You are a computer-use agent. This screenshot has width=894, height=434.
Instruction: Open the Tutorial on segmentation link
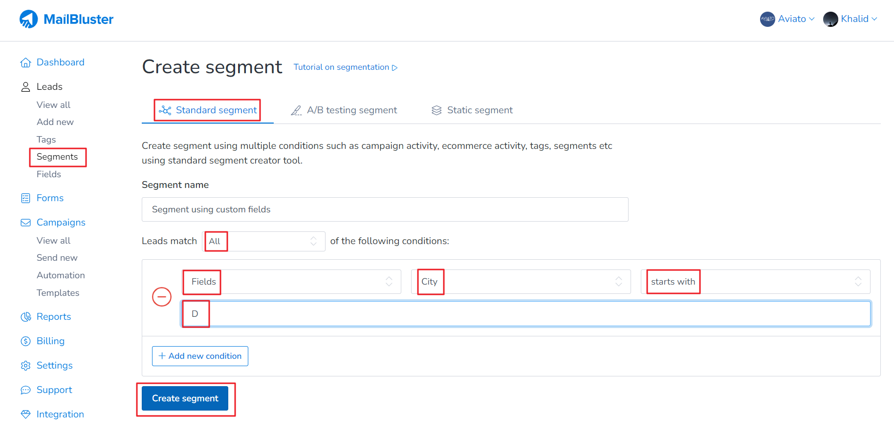click(x=345, y=67)
